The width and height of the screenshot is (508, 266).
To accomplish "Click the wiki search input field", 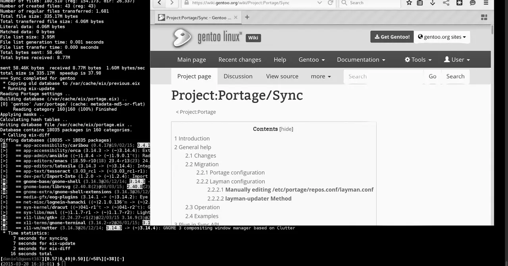I will click(383, 76).
